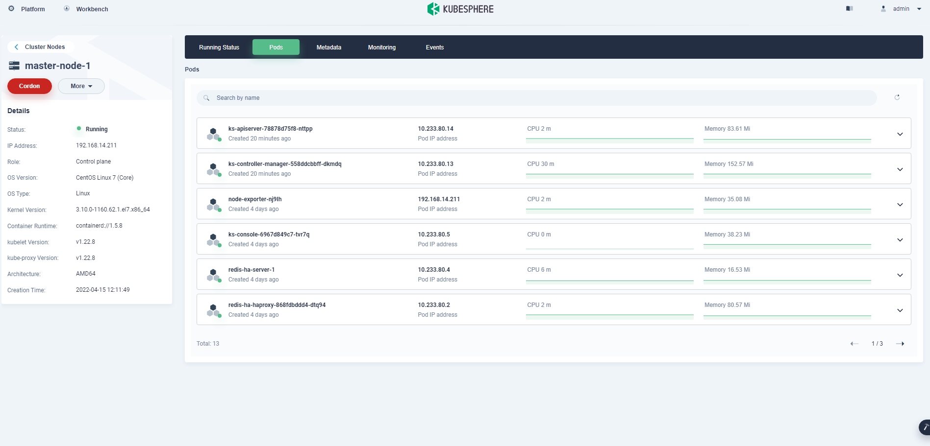This screenshot has height=446, width=930.
Task: Click the theme switch icon near admin
Action: [x=849, y=9]
